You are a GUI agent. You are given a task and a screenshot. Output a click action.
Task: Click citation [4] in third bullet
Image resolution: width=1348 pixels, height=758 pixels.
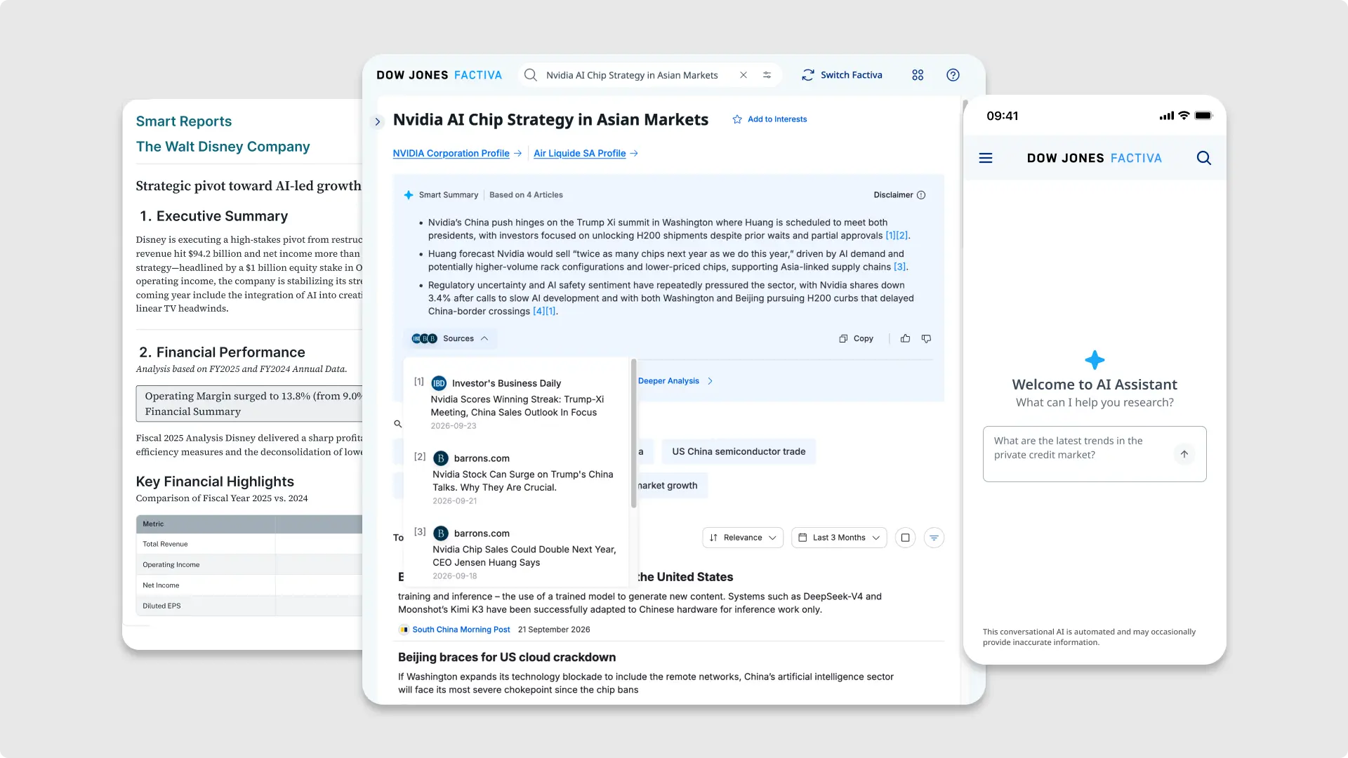coord(538,311)
